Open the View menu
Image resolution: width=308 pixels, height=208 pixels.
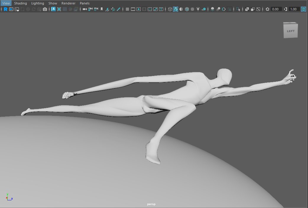pos(6,3)
